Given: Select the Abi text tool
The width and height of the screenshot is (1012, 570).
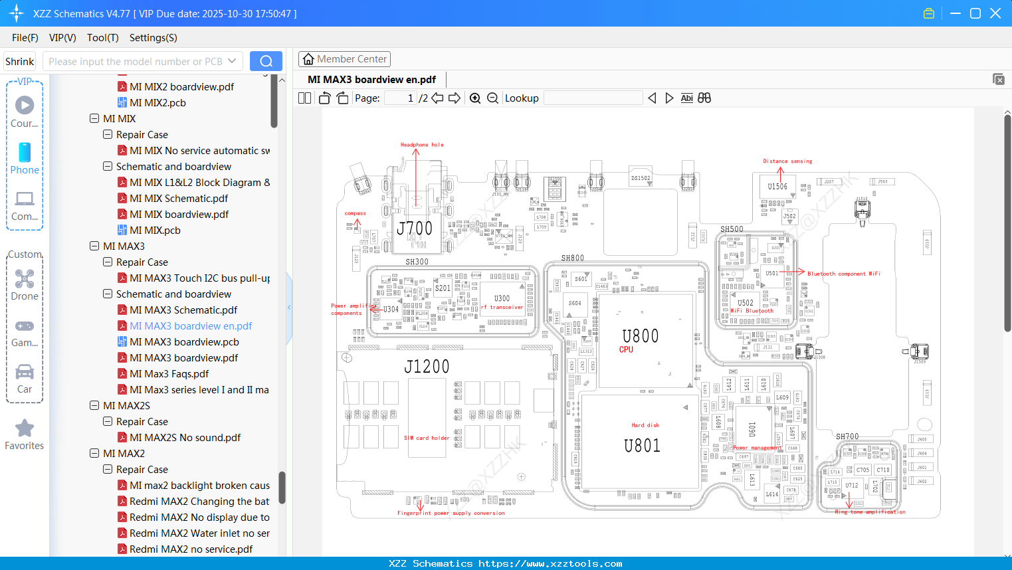Looking at the screenshot, I should pos(686,98).
